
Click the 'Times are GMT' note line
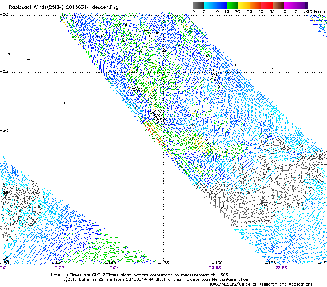[x=140, y=275]
